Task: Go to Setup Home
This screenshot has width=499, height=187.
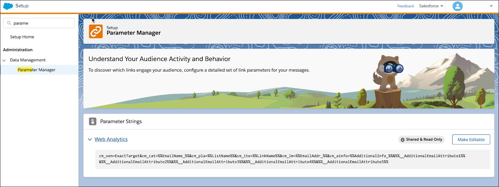Action: 22,37
